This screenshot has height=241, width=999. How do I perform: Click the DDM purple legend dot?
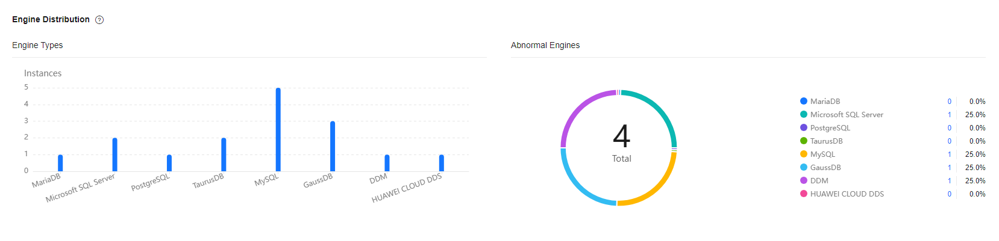click(804, 180)
